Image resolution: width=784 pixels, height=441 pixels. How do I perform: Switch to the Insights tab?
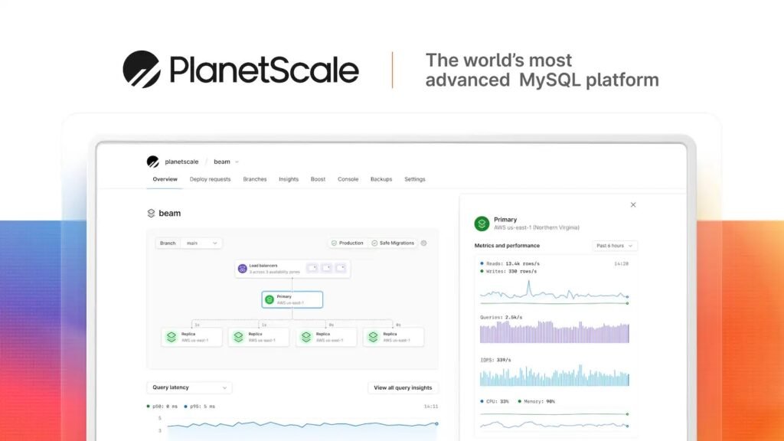pos(289,179)
